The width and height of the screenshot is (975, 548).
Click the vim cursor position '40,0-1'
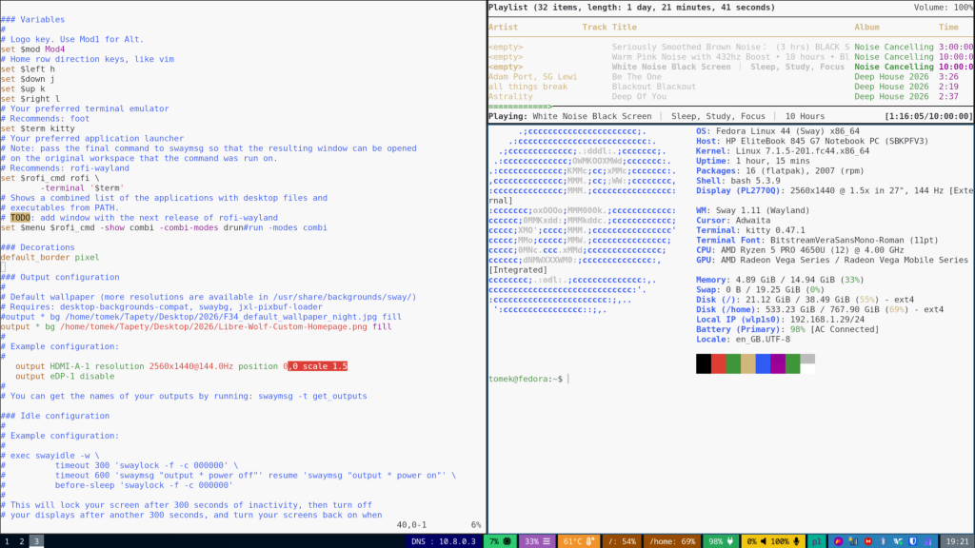(411, 524)
